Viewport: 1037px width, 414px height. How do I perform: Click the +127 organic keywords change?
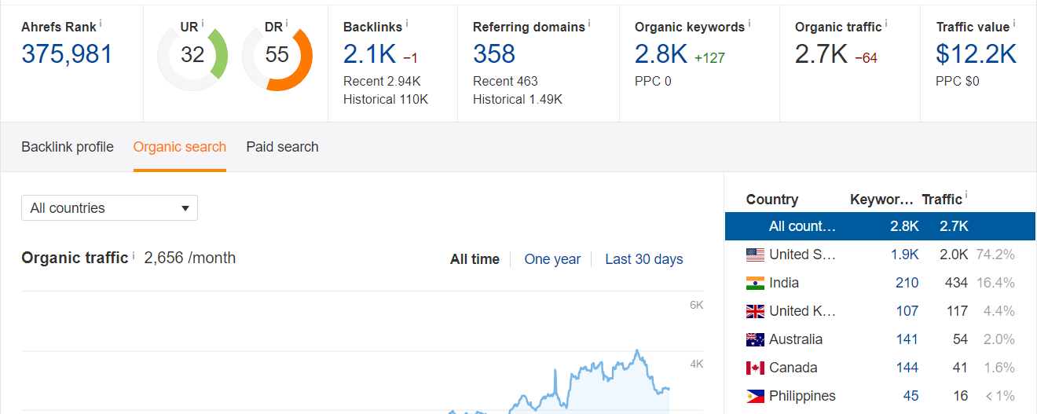(x=710, y=58)
